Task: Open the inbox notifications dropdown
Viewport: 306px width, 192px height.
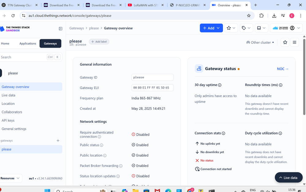Action: click(x=261, y=28)
